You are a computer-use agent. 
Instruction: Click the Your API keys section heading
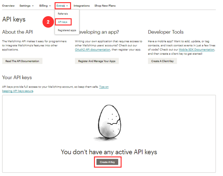pos(17,77)
